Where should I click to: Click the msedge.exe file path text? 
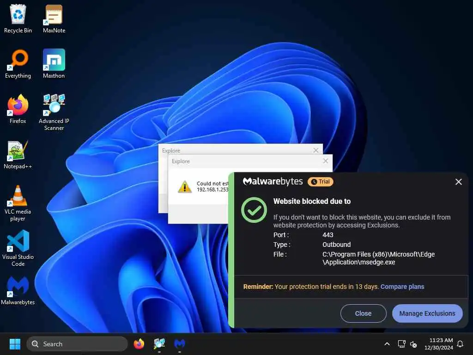click(378, 258)
